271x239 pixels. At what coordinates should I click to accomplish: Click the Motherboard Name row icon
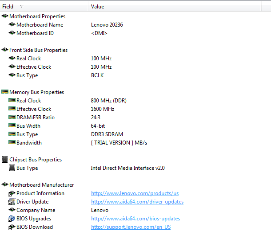click(12, 24)
